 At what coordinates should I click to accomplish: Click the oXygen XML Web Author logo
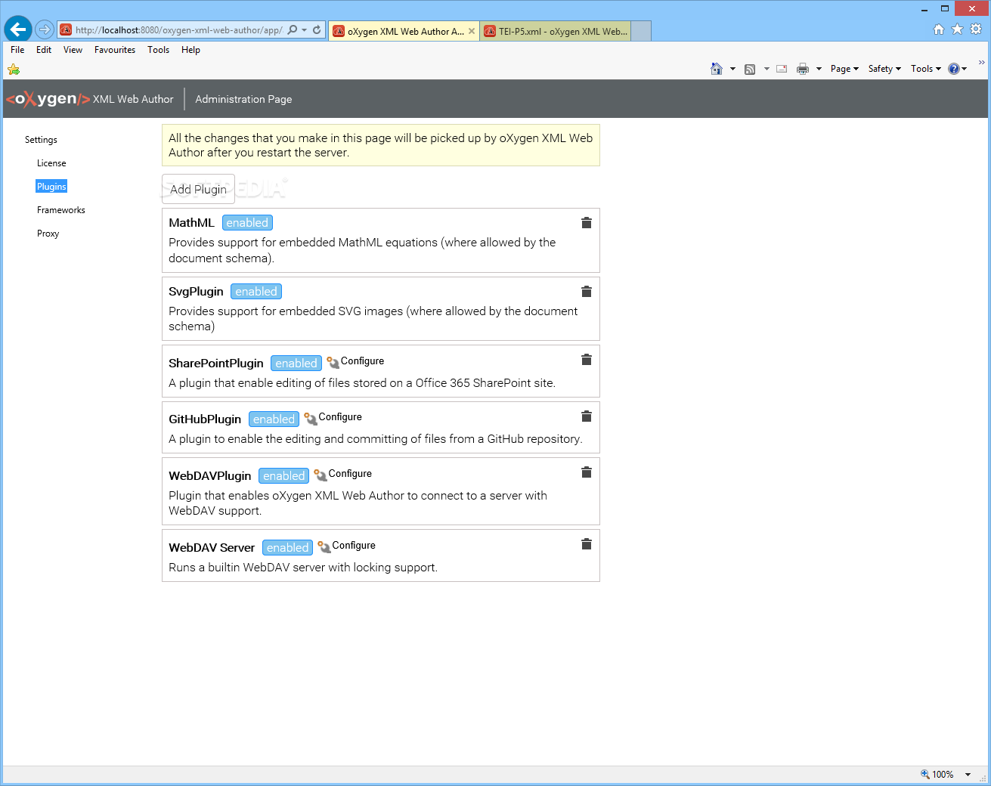(x=89, y=99)
